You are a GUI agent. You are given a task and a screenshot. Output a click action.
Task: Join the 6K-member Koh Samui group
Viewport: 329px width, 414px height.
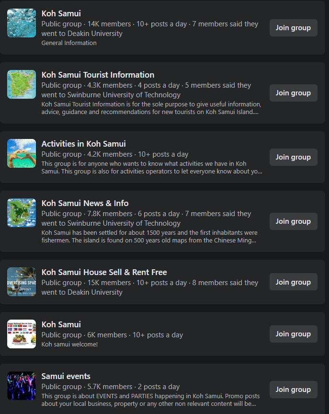pos(294,334)
